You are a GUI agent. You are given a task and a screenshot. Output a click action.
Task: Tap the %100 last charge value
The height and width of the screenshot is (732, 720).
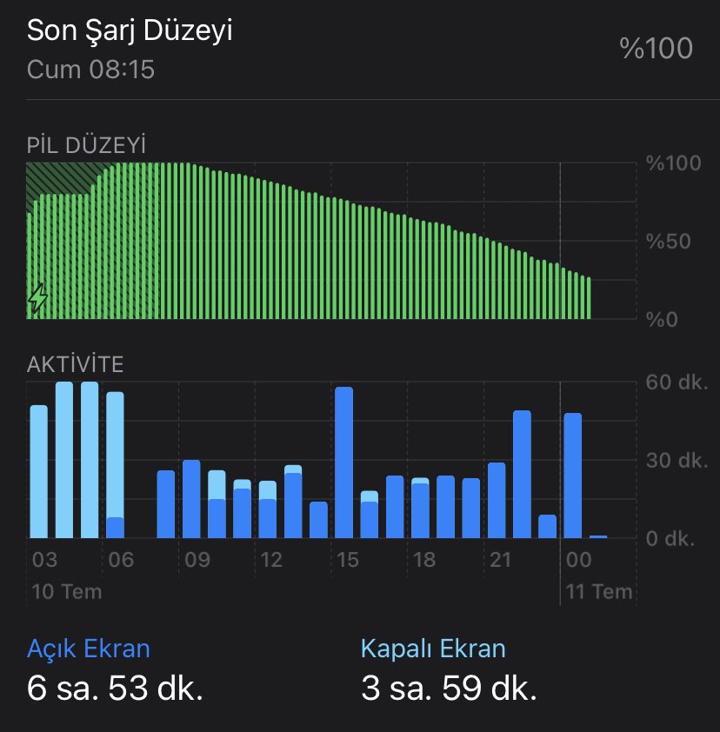tap(656, 49)
